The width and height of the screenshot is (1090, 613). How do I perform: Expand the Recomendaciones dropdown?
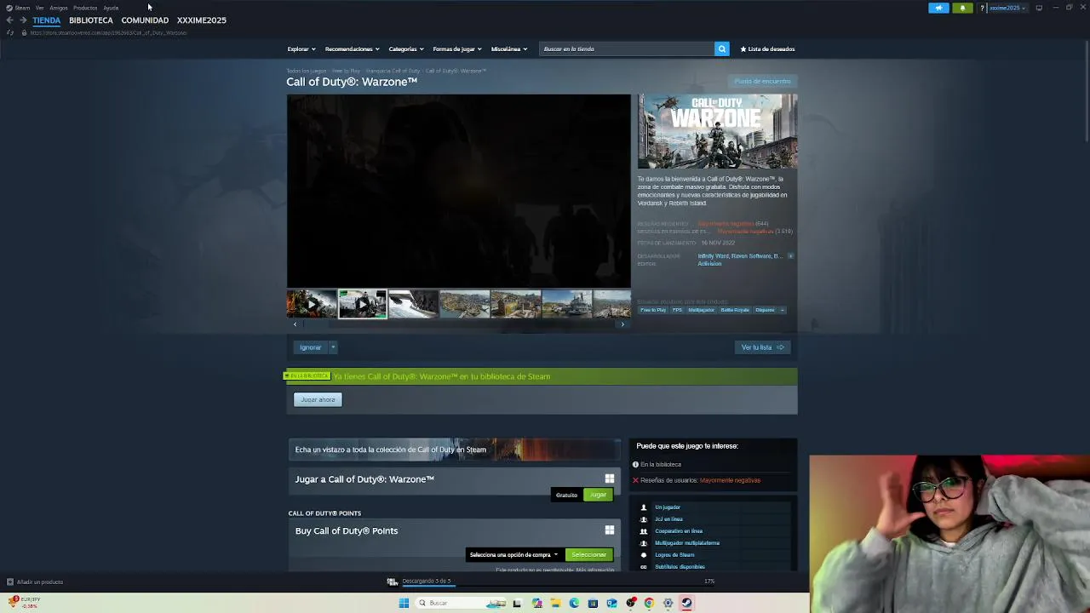tap(352, 49)
